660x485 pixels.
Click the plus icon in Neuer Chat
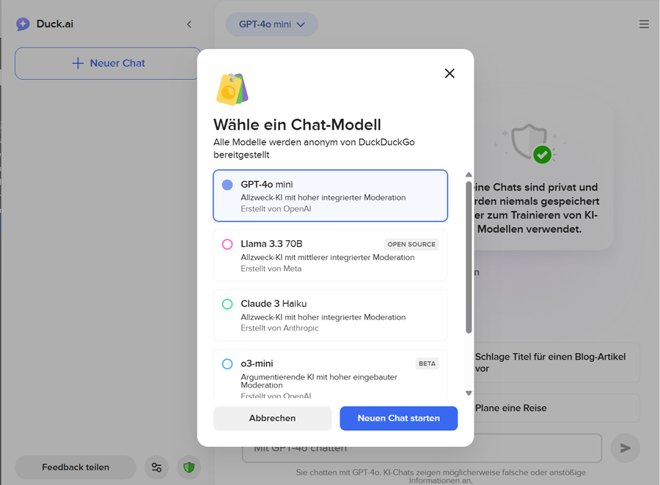click(x=78, y=63)
